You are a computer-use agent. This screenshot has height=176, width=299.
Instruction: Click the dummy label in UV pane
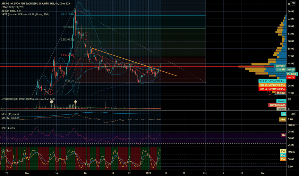tap(281, 101)
